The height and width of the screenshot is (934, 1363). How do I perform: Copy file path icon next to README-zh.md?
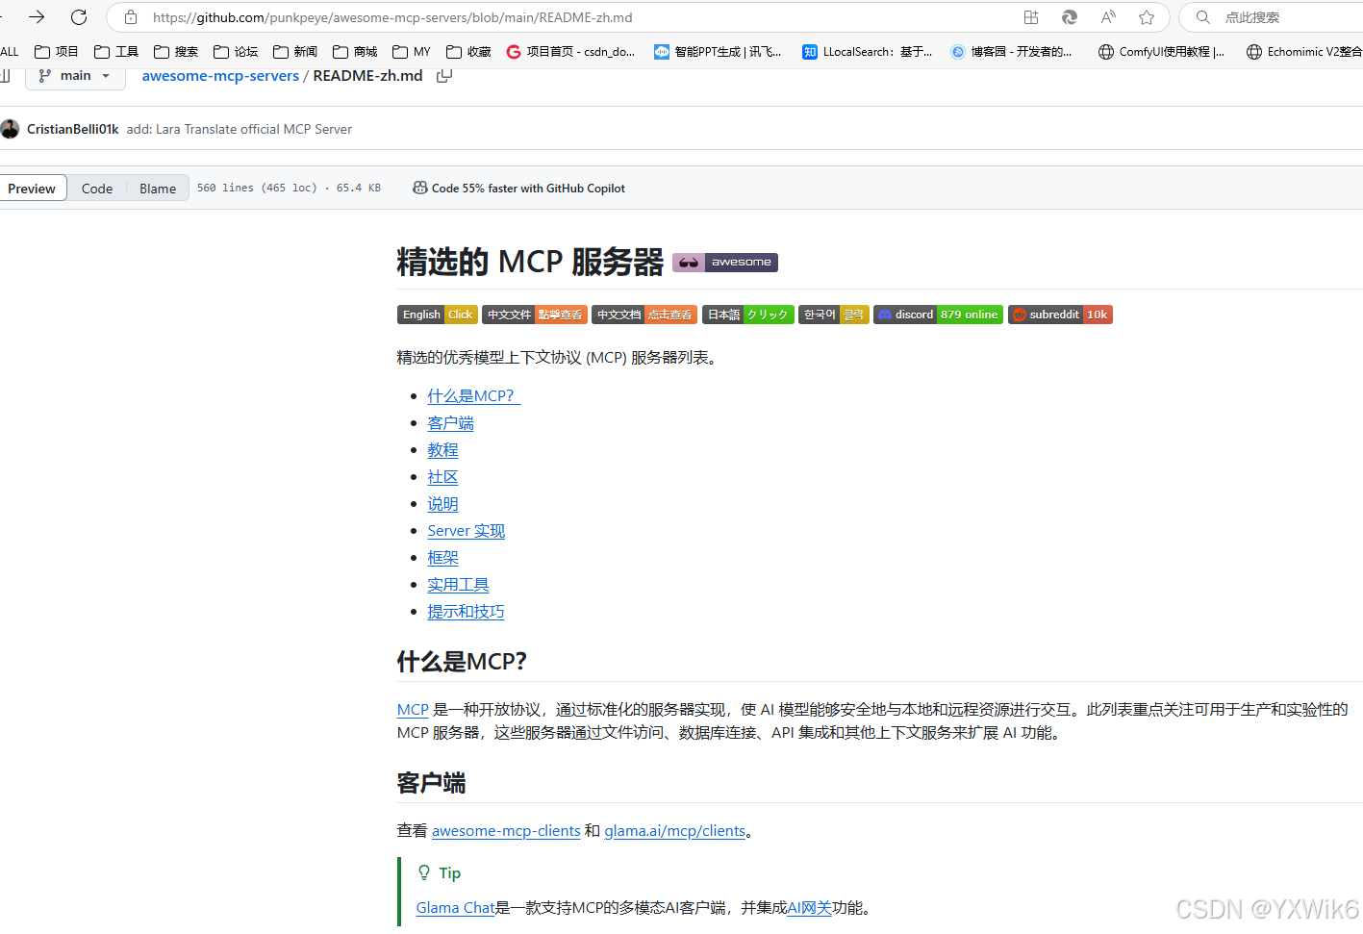click(444, 75)
